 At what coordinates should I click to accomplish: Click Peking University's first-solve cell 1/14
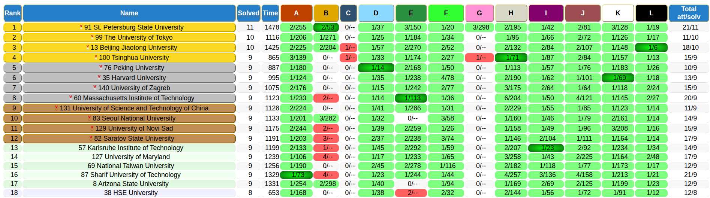coord(376,68)
